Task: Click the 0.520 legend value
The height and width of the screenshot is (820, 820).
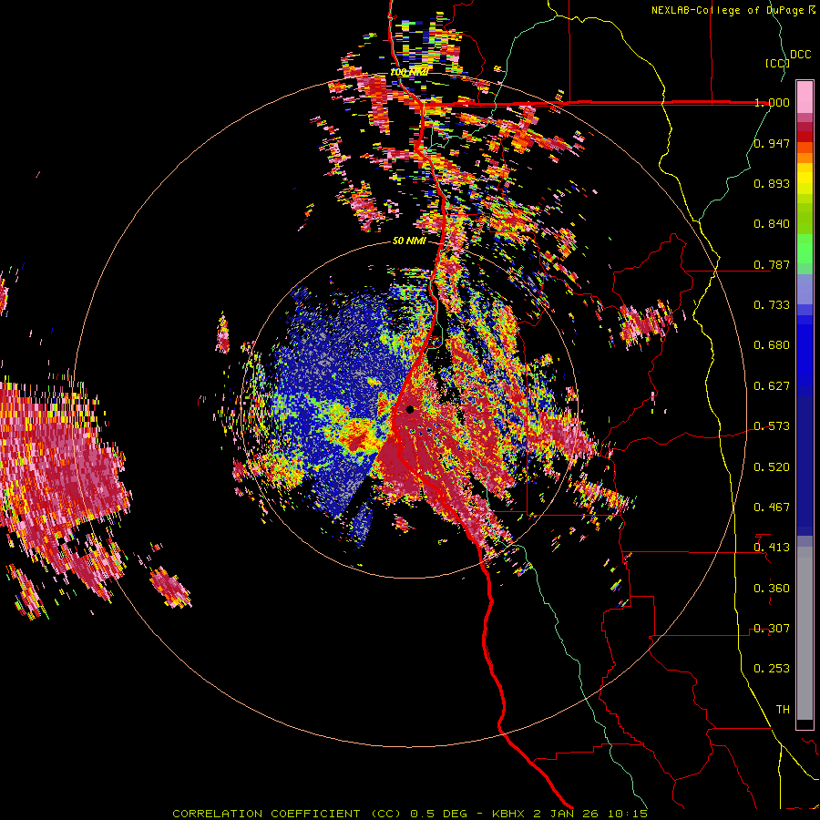Action: click(x=772, y=467)
